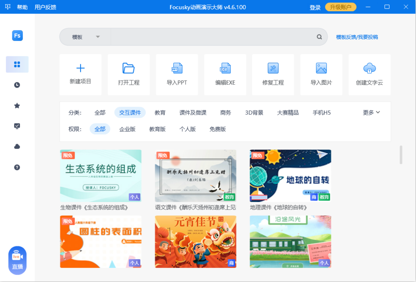Screen dimensions: 416x282
Task: Select 全部 in the 权限 row
Action: pos(100,129)
